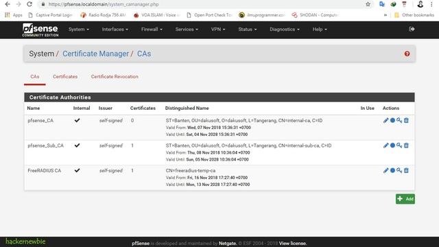This screenshot has width=439, height=247.
Task: Open Other bookmarks folder
Action: pos(414,15)
